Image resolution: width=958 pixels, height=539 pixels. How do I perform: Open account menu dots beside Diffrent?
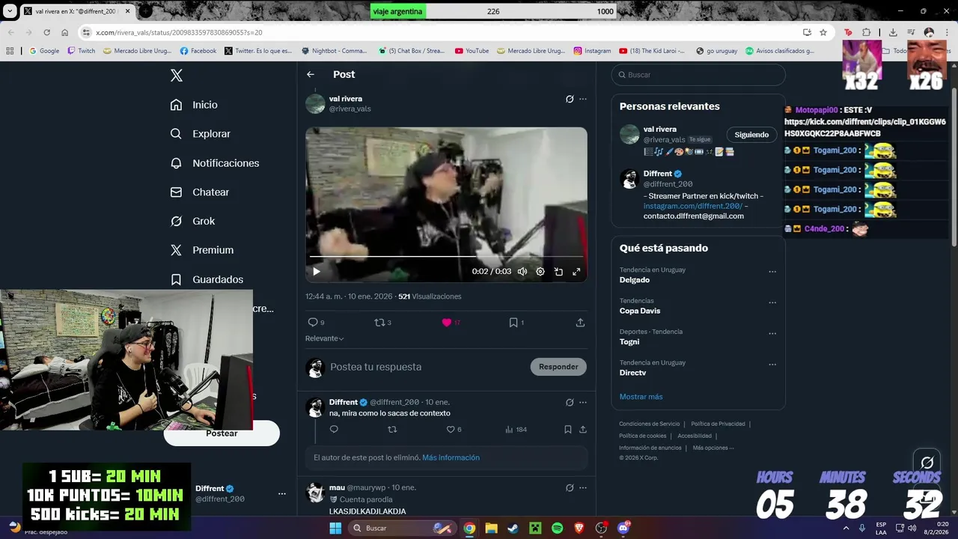point(282,493)
